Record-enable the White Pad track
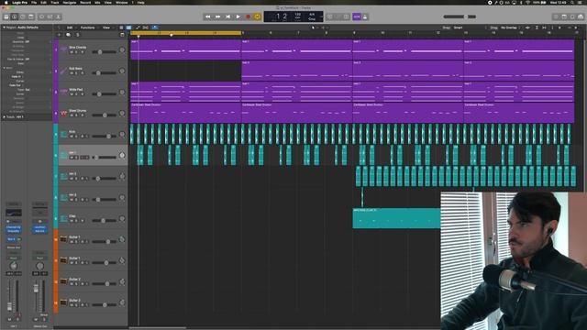Screen dimensions: 587x330 click(82, 93)
